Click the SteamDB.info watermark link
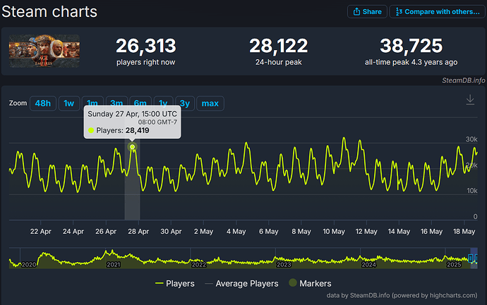Image resolution: width=487 pixels, height=305 pixels. click(464, 80)
